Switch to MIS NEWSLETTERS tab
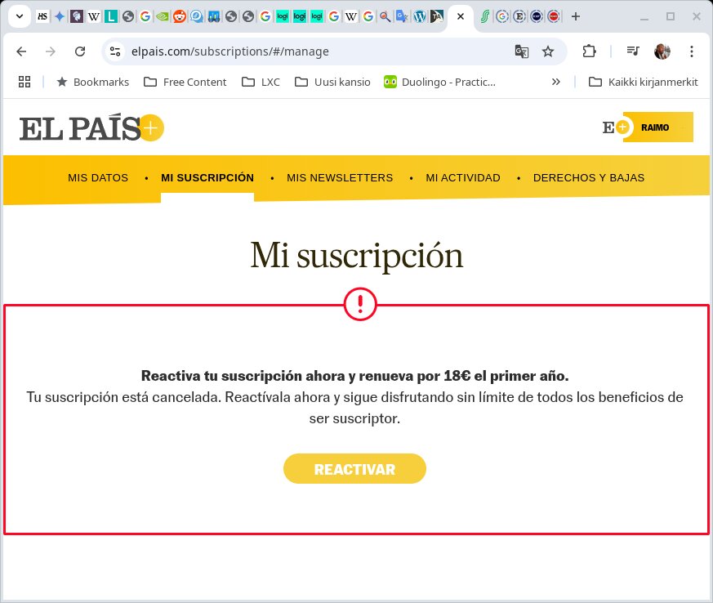The width and height of the screenshot is (713, 603). (340, 178)
